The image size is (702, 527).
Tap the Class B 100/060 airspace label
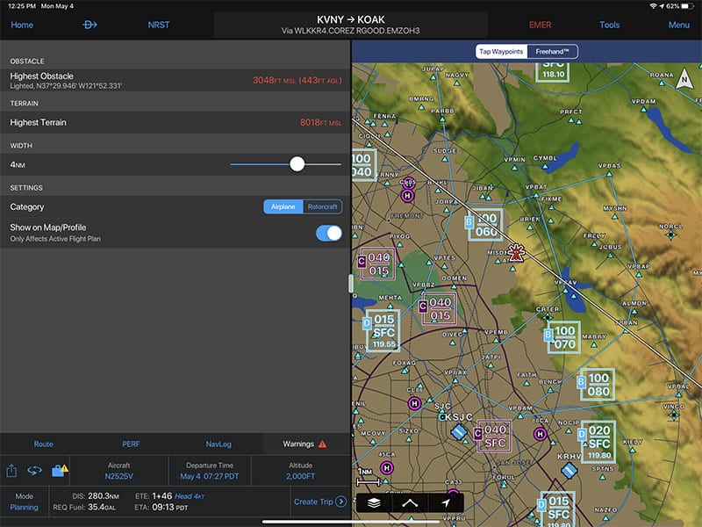[484, 225]
